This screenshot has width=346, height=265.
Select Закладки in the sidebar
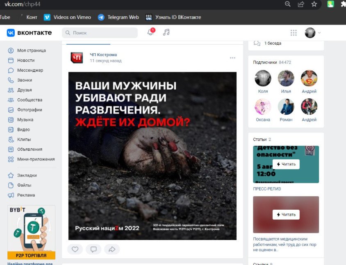27,175
